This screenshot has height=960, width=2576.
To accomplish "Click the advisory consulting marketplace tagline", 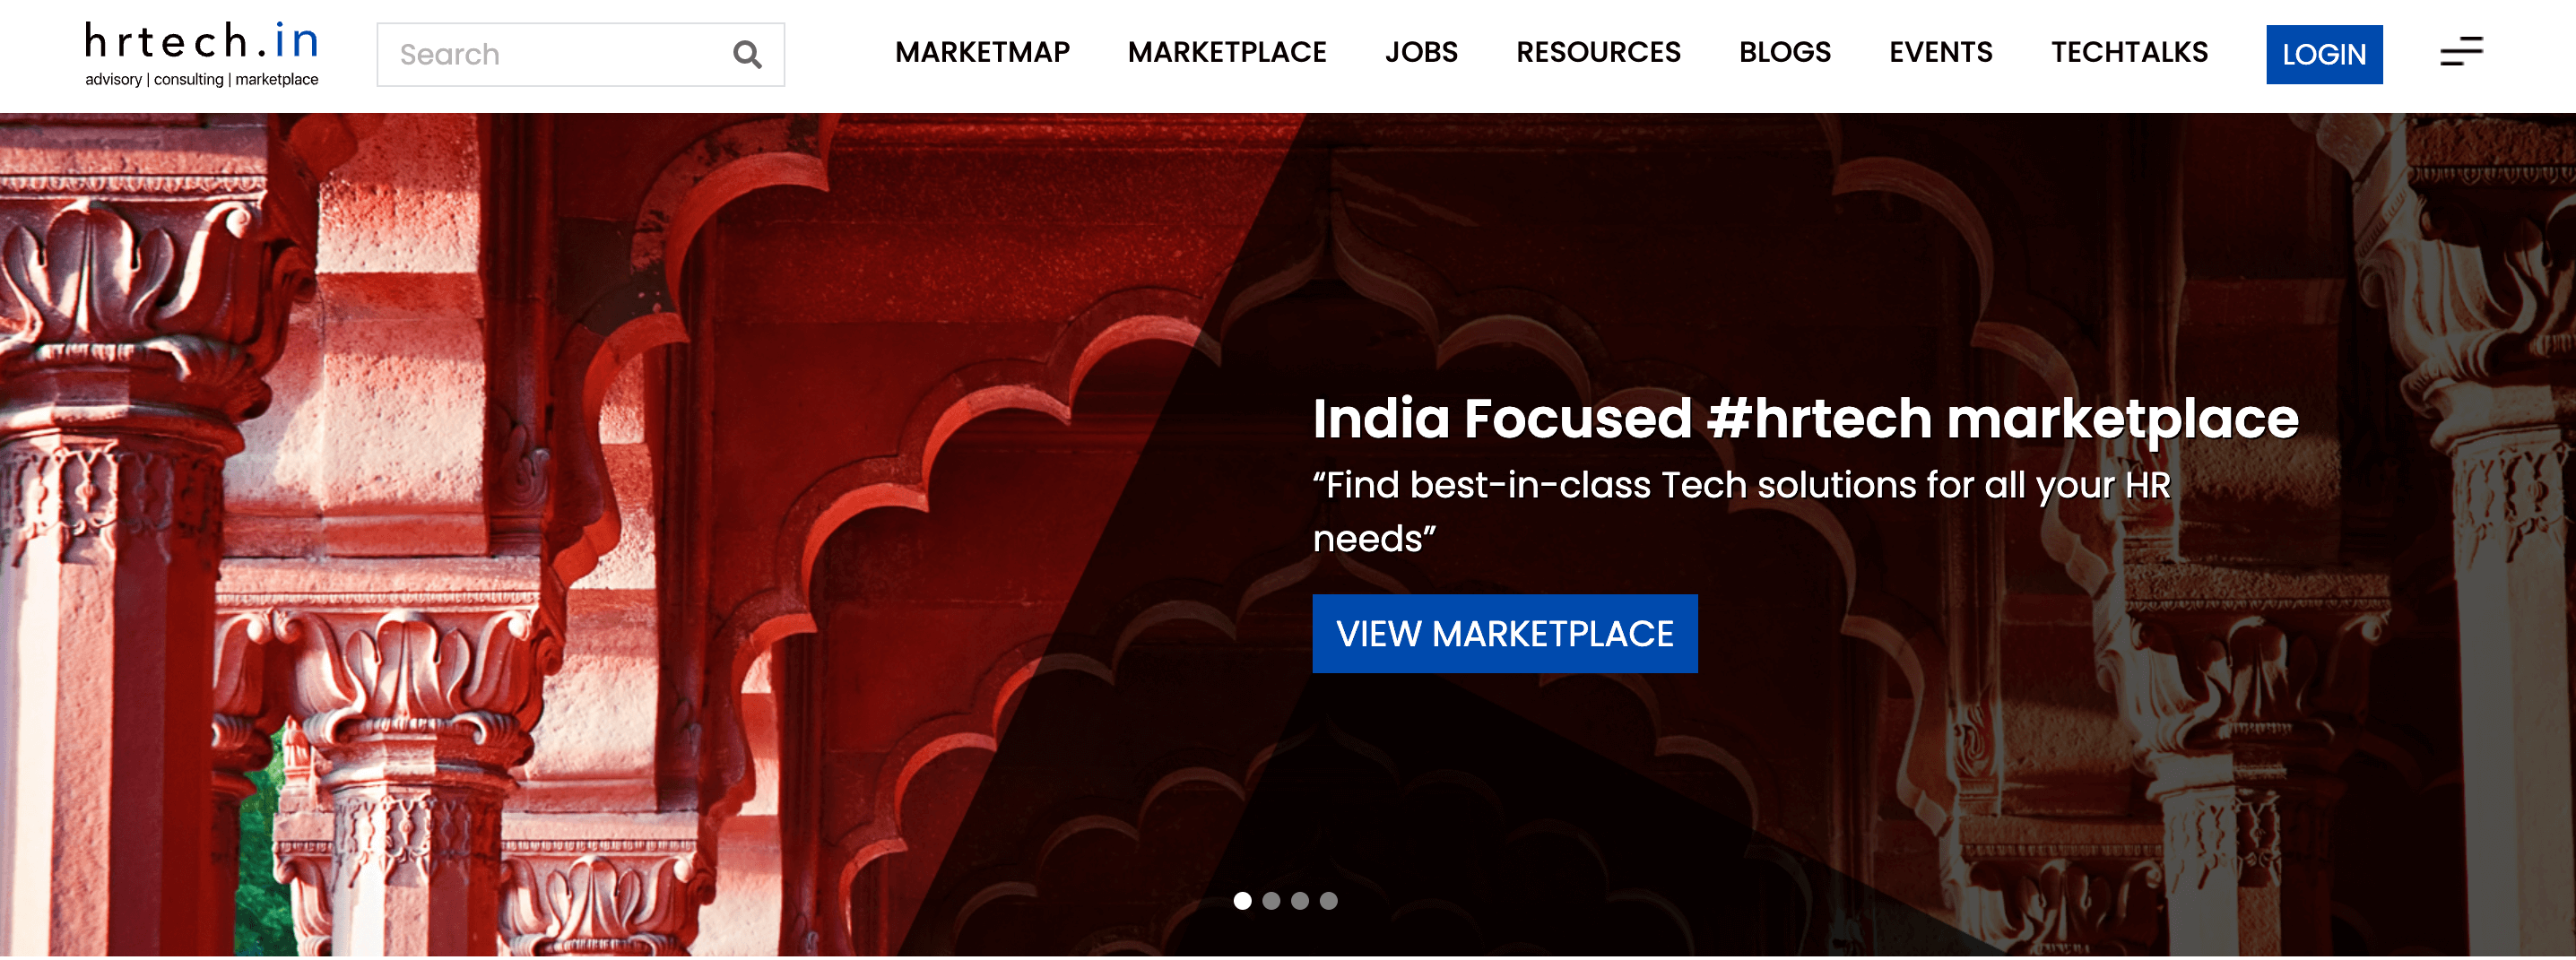I will (x=202, y=79).
